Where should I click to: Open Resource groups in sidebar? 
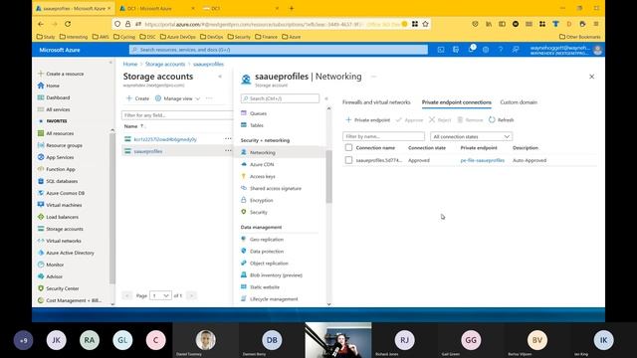pos(60,145)
